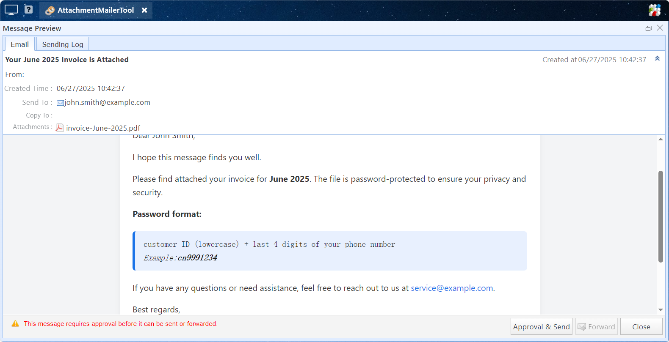Click the PDF attachment icon

[60, 128]
